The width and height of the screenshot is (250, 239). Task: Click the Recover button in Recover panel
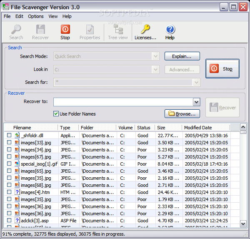(222, 108)
